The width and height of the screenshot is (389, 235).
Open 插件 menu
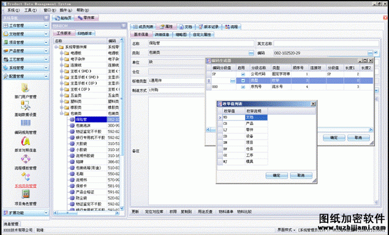[x=66, y=10]
